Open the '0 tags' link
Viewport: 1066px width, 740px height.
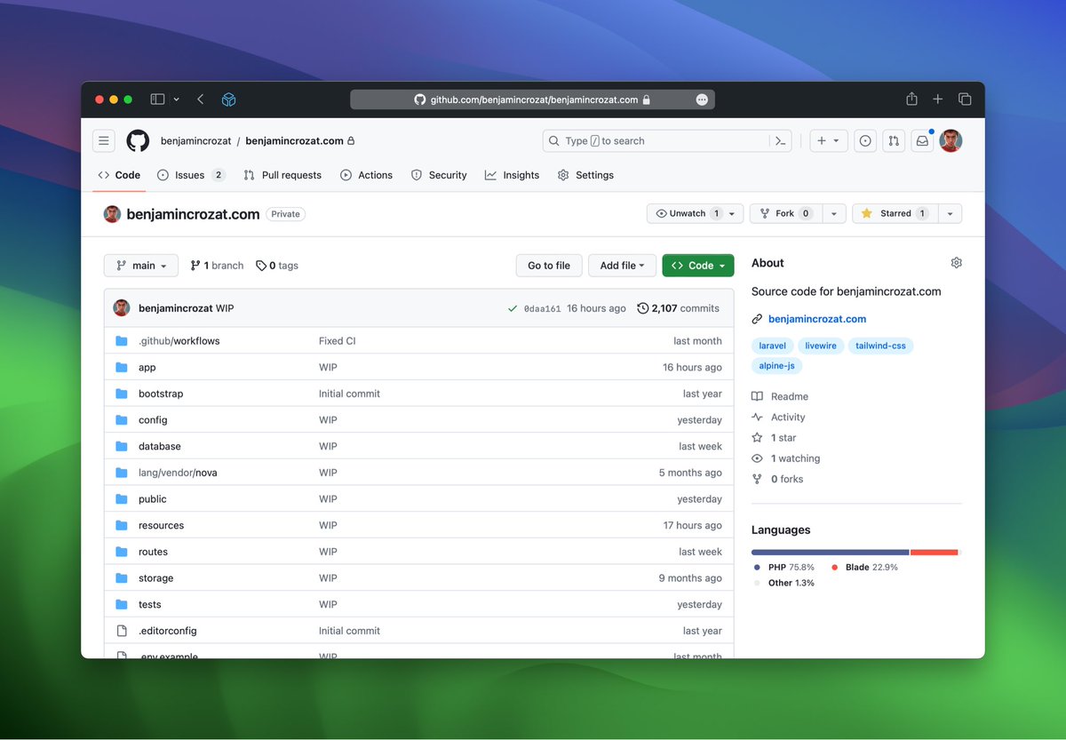[x=277, y=266]
